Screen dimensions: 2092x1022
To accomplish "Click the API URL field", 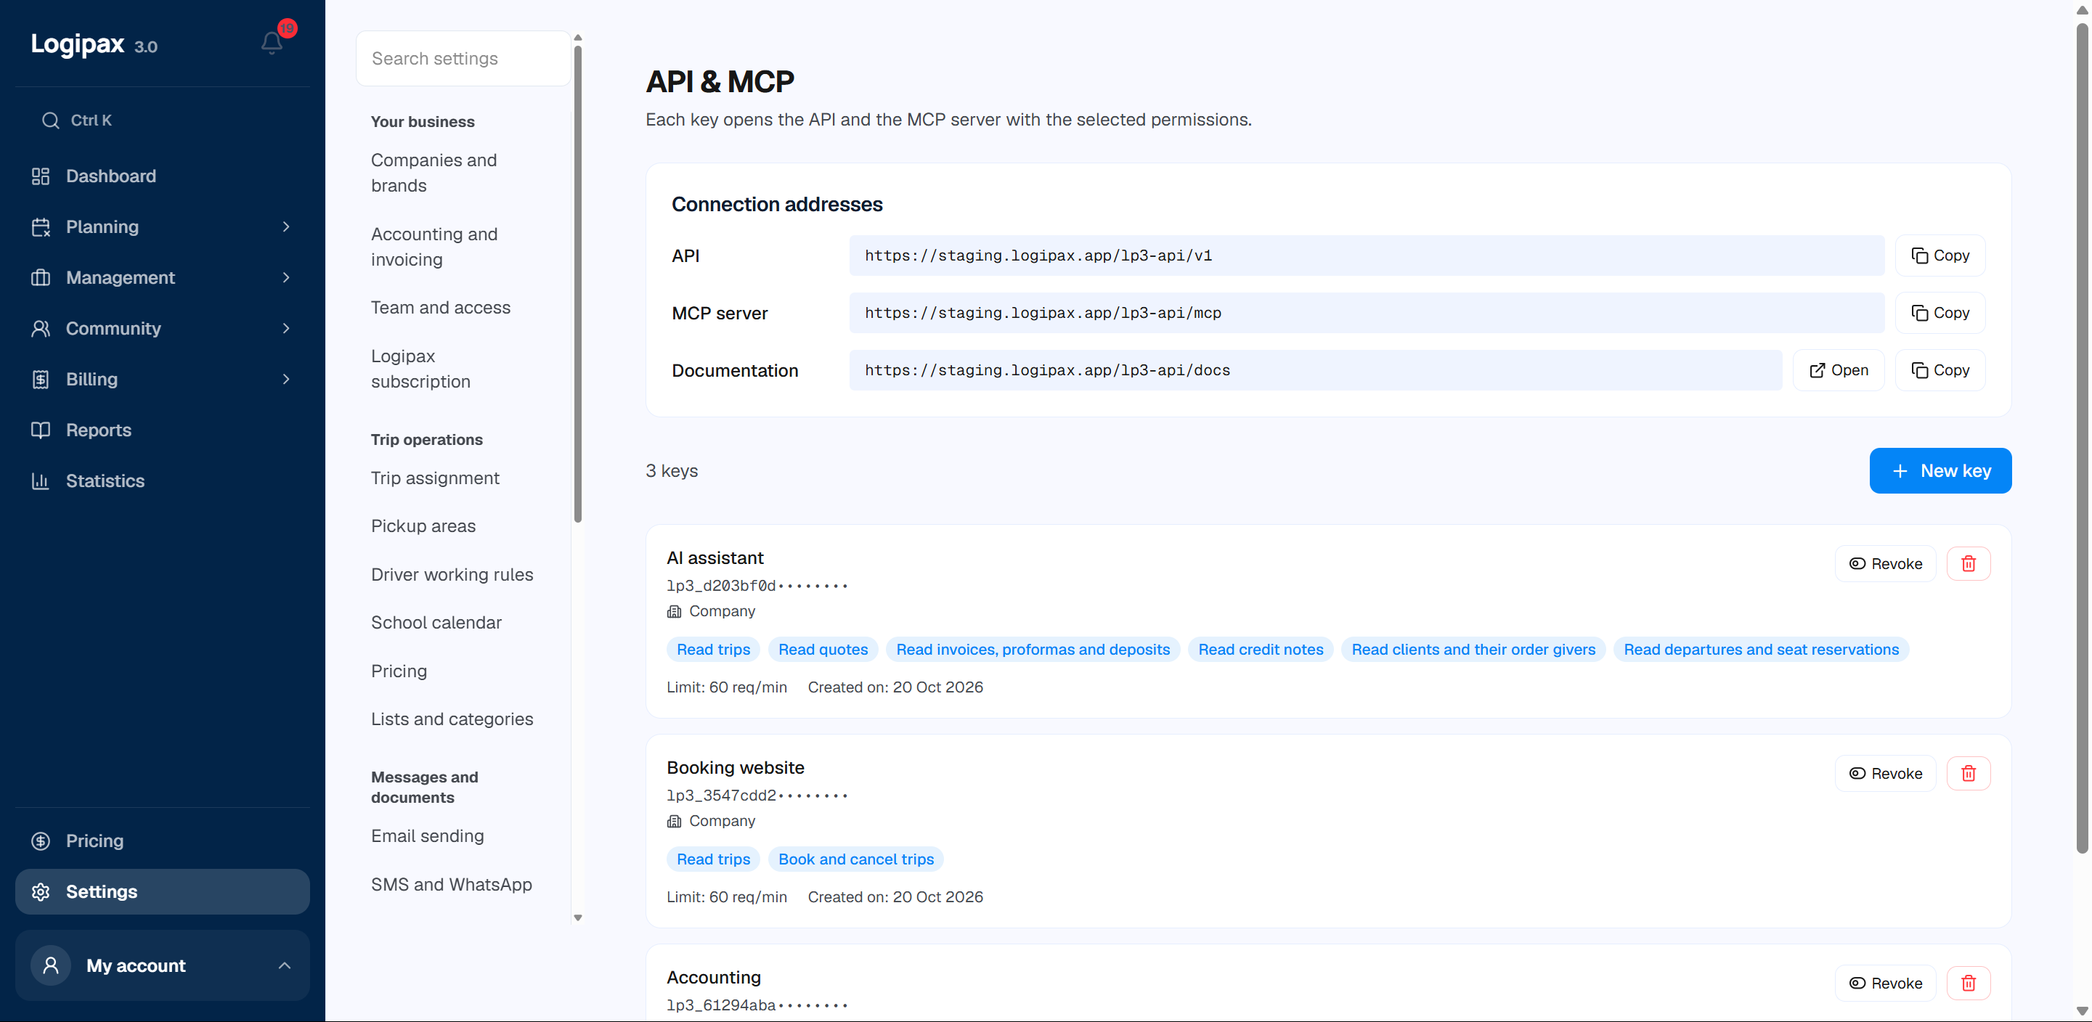I will (x=1366, y=255).
